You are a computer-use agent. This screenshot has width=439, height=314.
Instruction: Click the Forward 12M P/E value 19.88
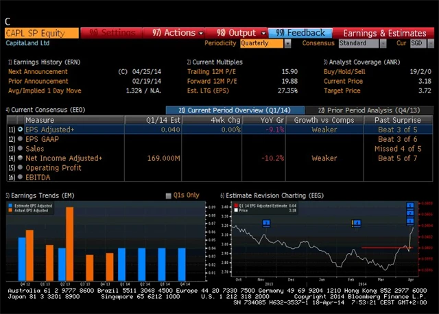click(289, 81)
